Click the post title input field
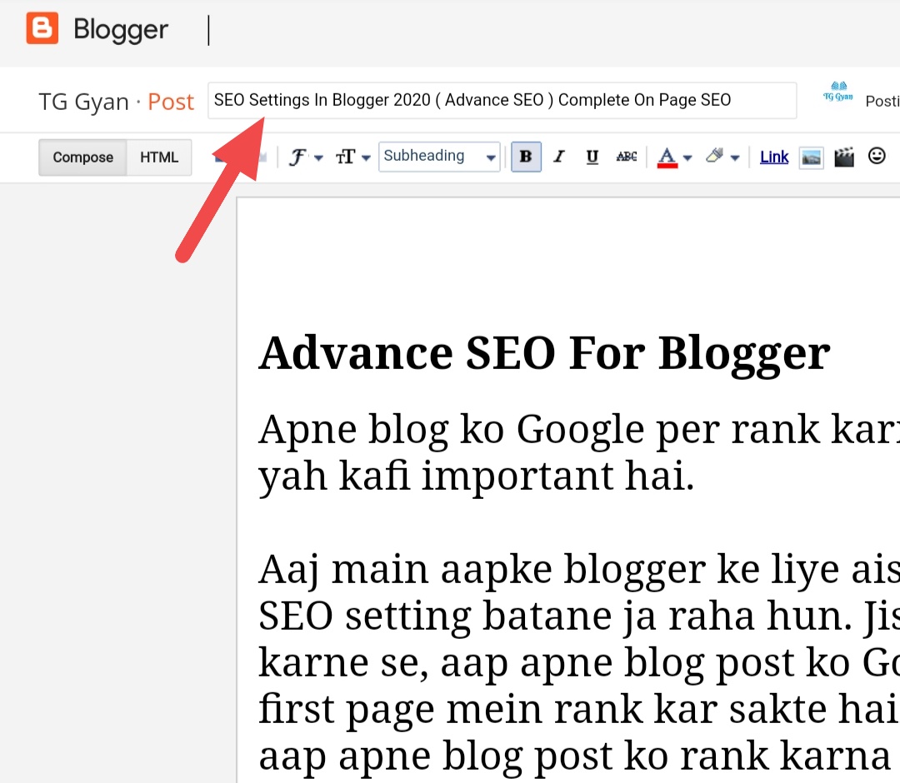This screenshot has height=783, width=900. [x=502, y=101]
